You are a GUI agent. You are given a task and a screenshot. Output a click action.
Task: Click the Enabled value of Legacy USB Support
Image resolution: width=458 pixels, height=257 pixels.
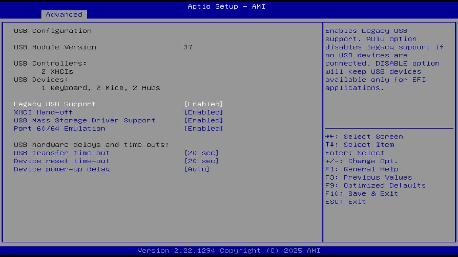(x=204, y=104)
